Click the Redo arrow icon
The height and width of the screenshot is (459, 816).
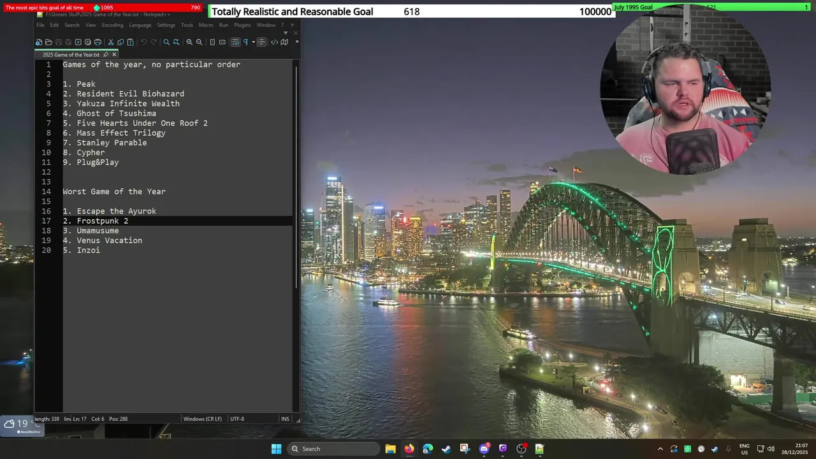point(154,42)
